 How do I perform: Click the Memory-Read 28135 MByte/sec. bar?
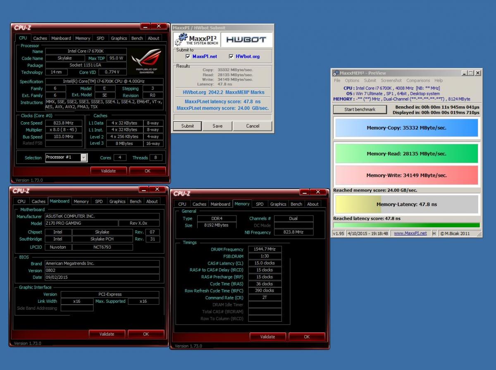coord(406,154)
